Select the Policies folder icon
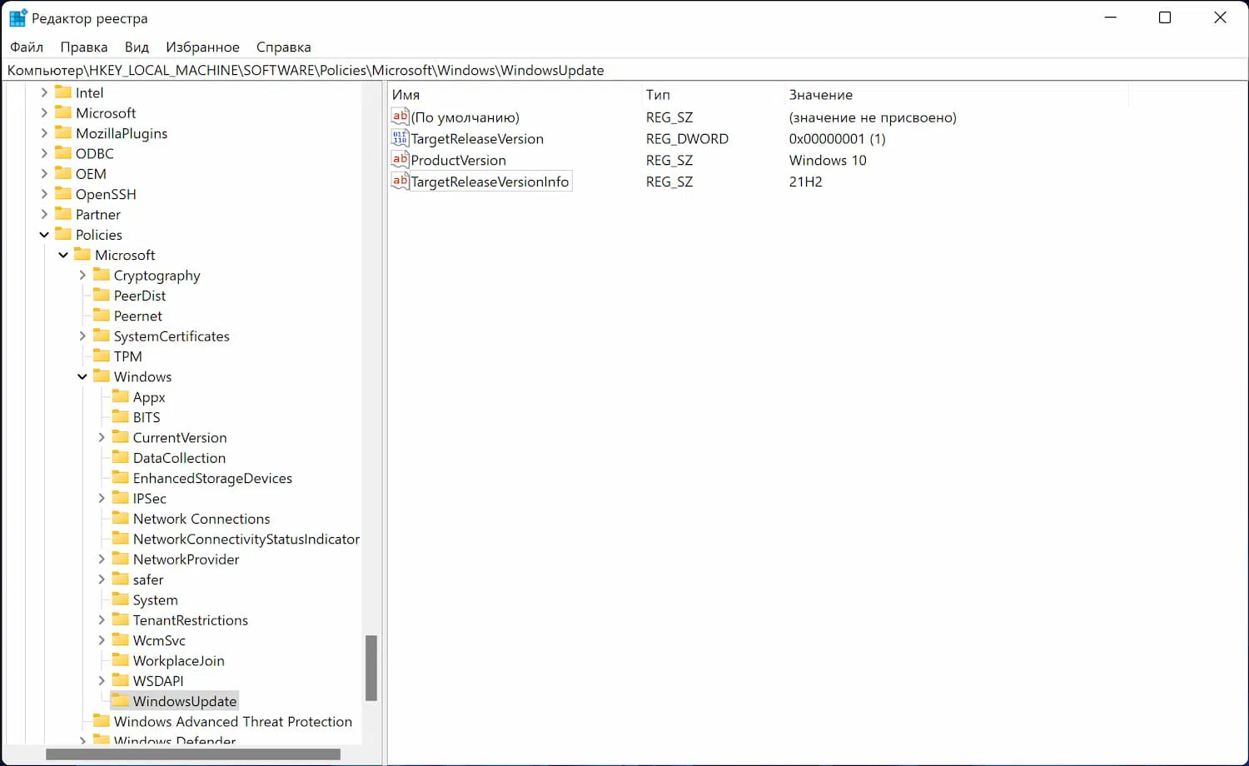Image resolution: width=1249 pixels, height=766 pixels. pyautogui.click(x=63, y=234)
